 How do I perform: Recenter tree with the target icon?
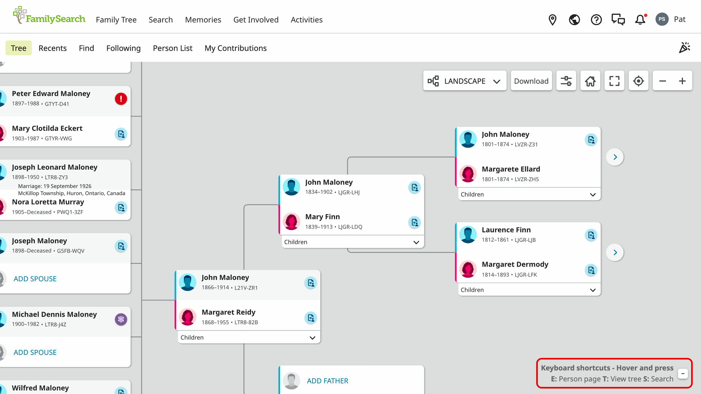639,81
